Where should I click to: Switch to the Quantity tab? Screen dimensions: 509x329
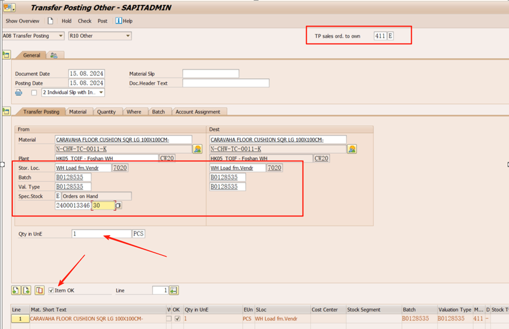click(106, 112)
